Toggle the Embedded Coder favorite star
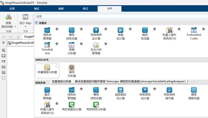The image size is (208, 118). (204, 29)
